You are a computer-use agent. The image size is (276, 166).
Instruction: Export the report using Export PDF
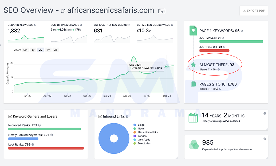[x=254, y=11]
